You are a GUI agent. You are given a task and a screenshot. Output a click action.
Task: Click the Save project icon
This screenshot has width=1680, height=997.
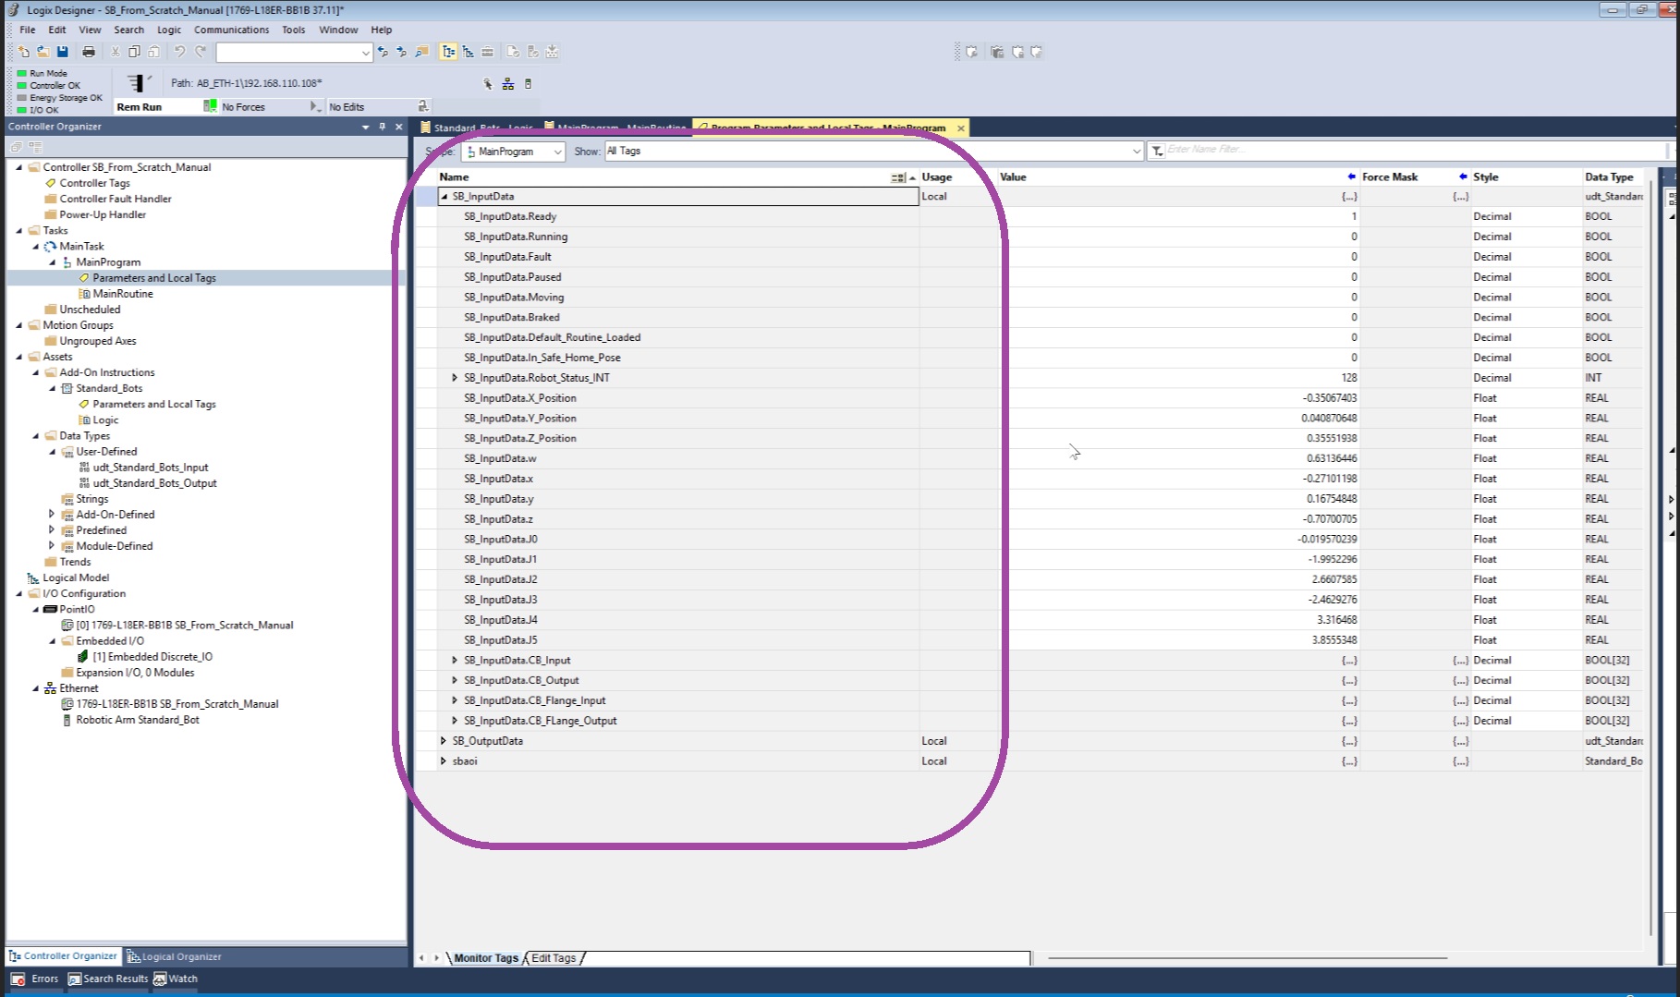point(63,52)
